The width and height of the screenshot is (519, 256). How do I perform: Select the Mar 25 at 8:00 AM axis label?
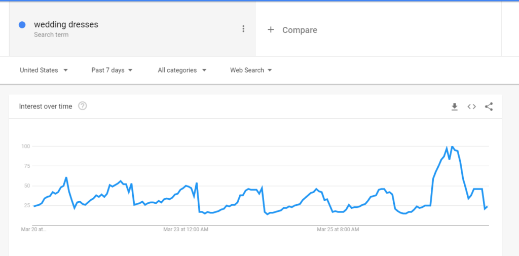coord(338,229)
